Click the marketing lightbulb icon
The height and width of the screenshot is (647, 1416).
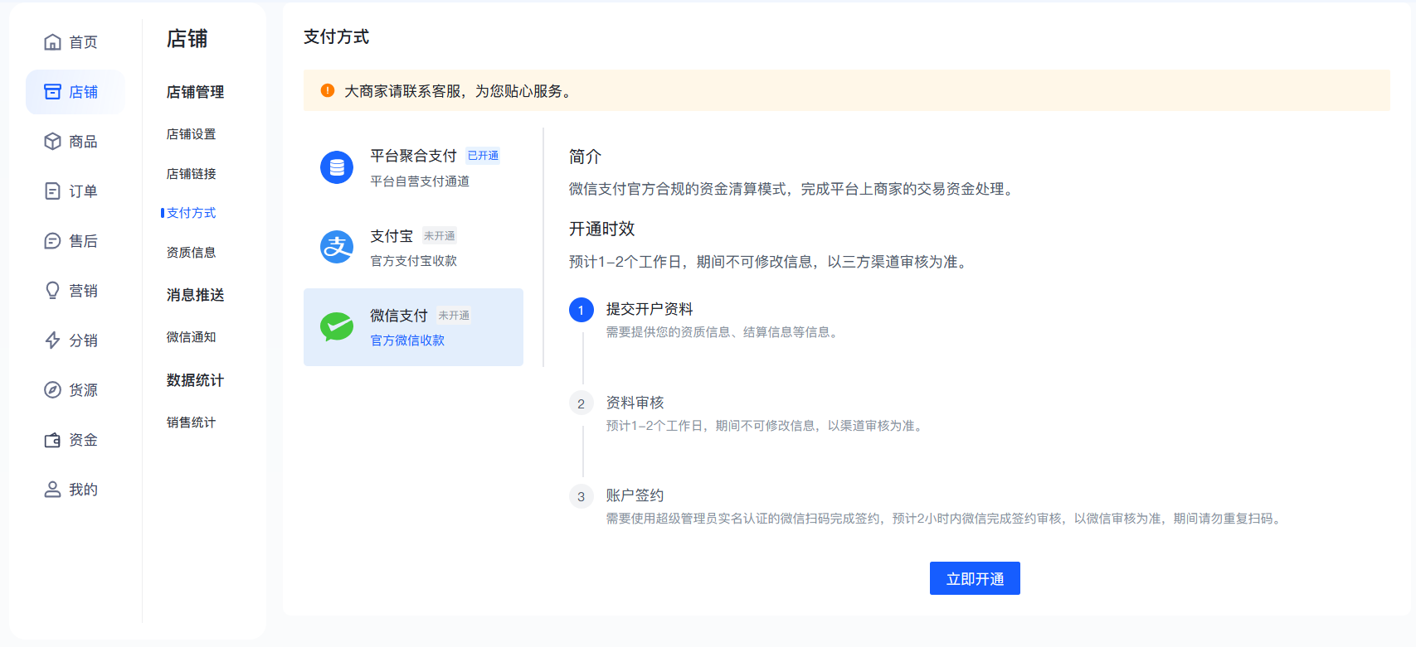[x=52, y=291]
